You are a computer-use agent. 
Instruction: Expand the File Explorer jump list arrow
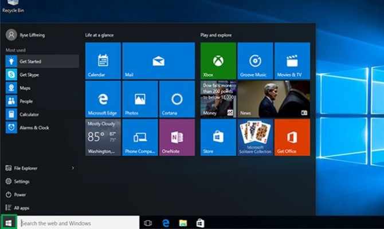point(73,168)
